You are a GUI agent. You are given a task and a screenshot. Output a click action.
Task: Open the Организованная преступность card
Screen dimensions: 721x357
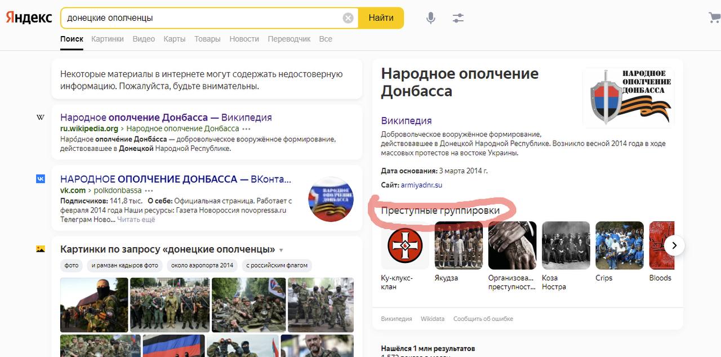click(512, 256)
